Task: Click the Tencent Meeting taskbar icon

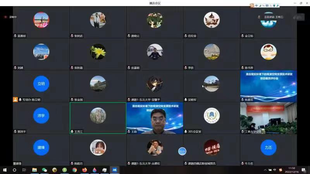Action: tap(115, 170)
